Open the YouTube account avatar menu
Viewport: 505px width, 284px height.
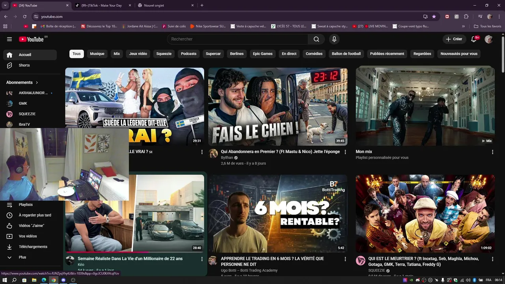pyautogui.click(x=489, y=39)
